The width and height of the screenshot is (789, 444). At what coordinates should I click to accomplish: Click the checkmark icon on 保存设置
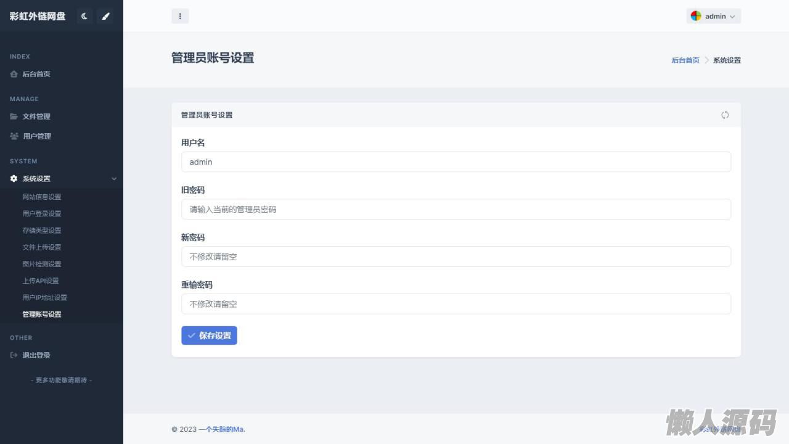coord(192,335)
